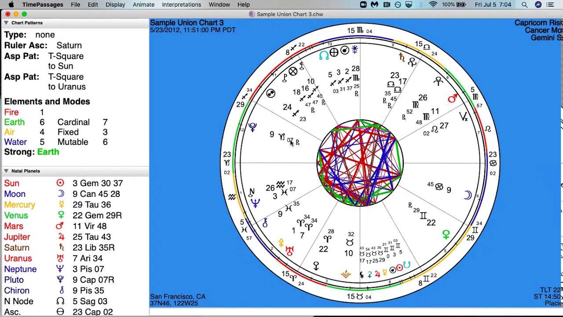Select the red Uranus glyph on the chart wheel
The width and height of the screenshot is (563, 317).
pyautogui.click(x=289, y=251)
